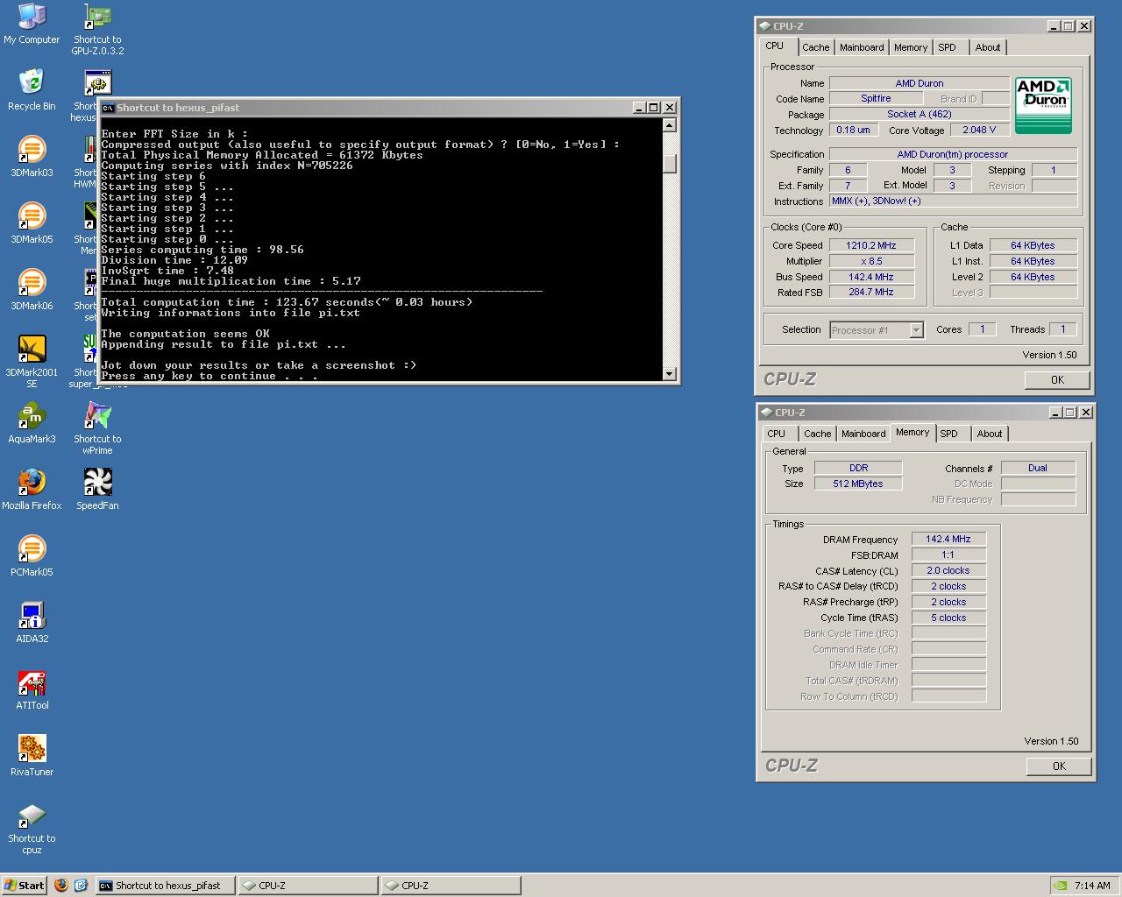Click the Core Speed value 1210.2 MHz
1122x897 pixels.
pos(871,245)
